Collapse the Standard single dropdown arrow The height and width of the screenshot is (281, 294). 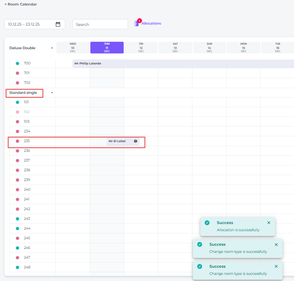52,93
